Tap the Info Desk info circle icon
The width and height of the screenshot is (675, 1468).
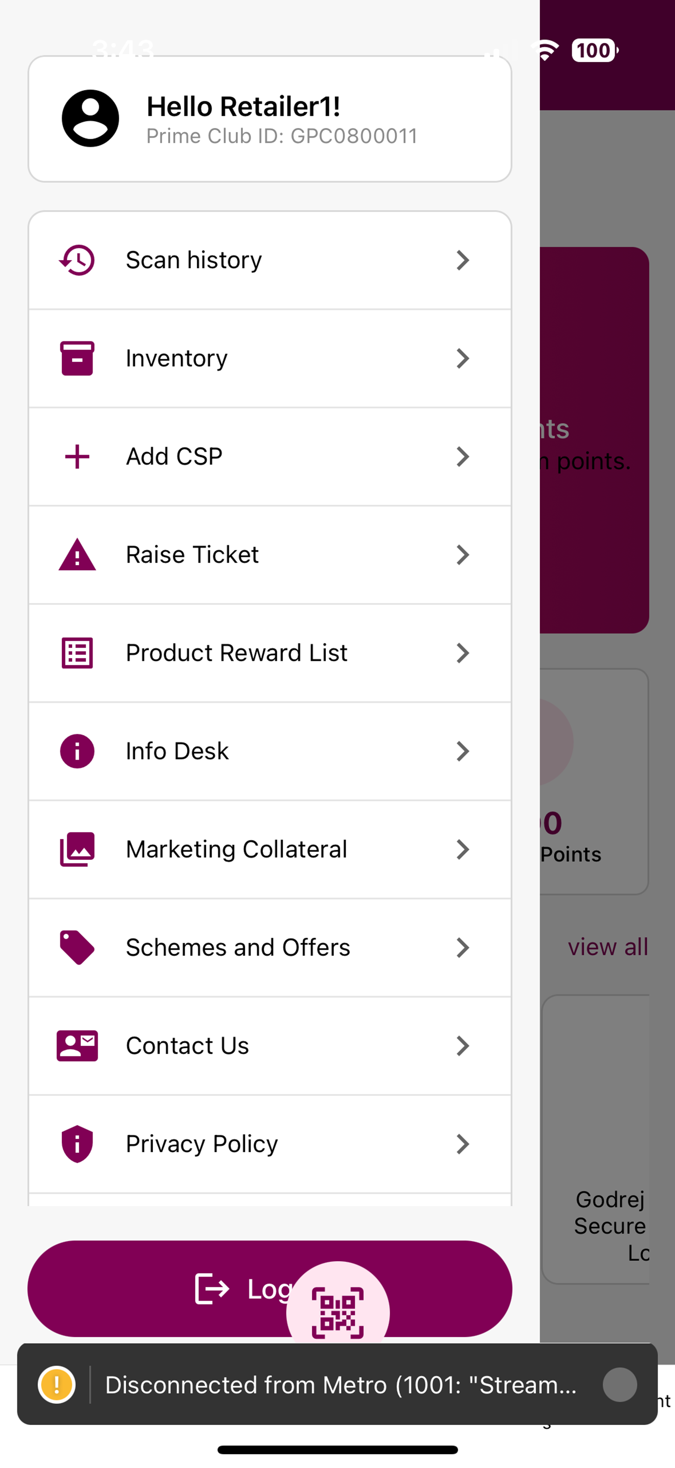click(x=77, y=751)
